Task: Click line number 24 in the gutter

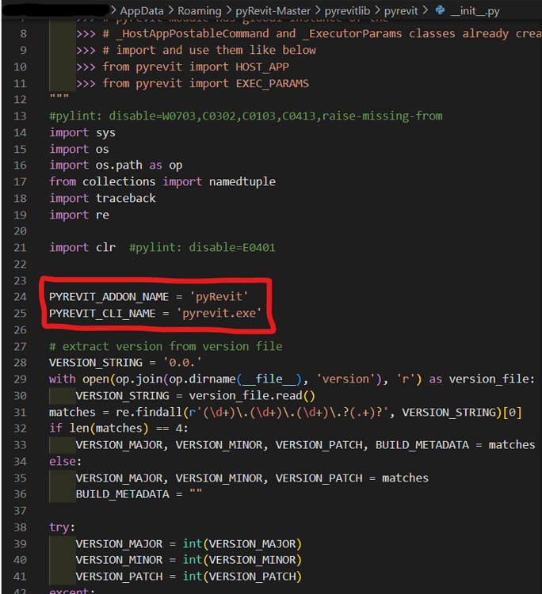Action: (x=20, y=297)
